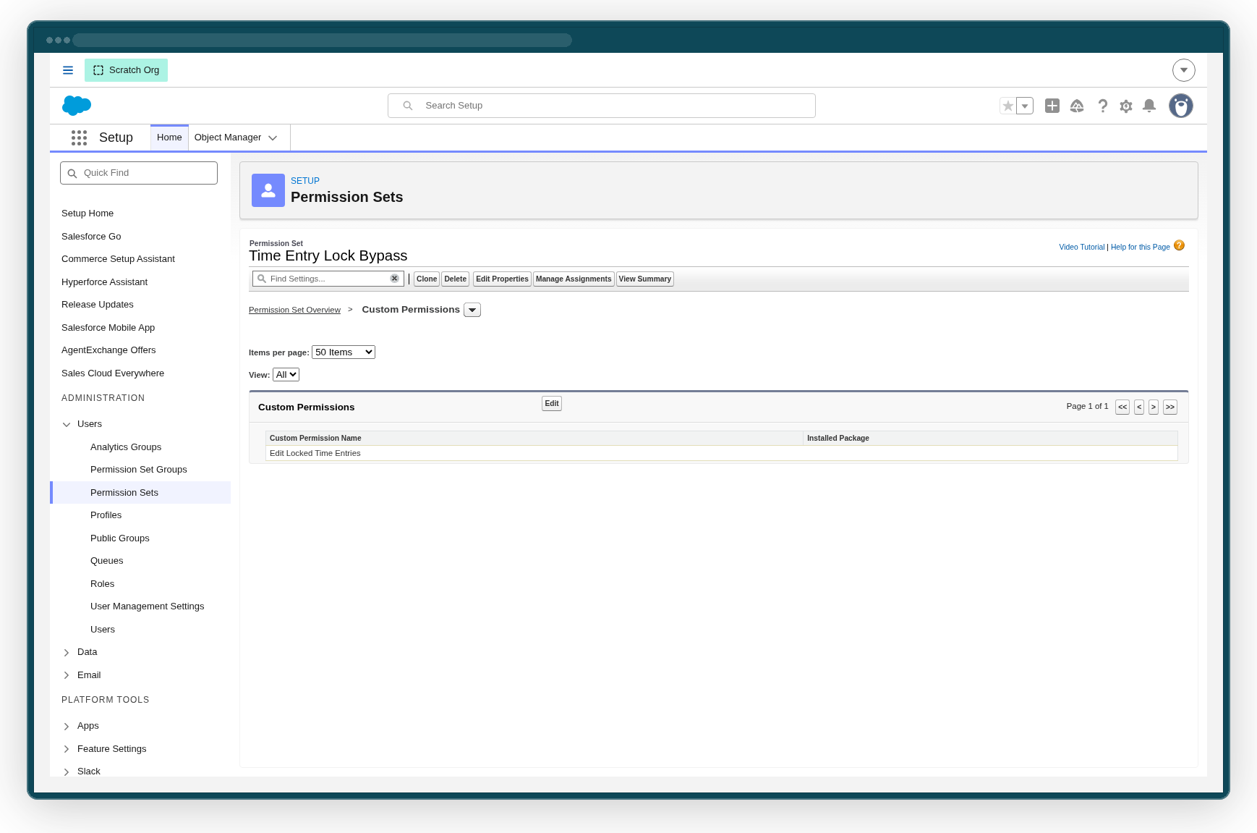The image size is (1257, 833).
Task: Open the Trailhead guidance icon
Action: coord(1077,106)
